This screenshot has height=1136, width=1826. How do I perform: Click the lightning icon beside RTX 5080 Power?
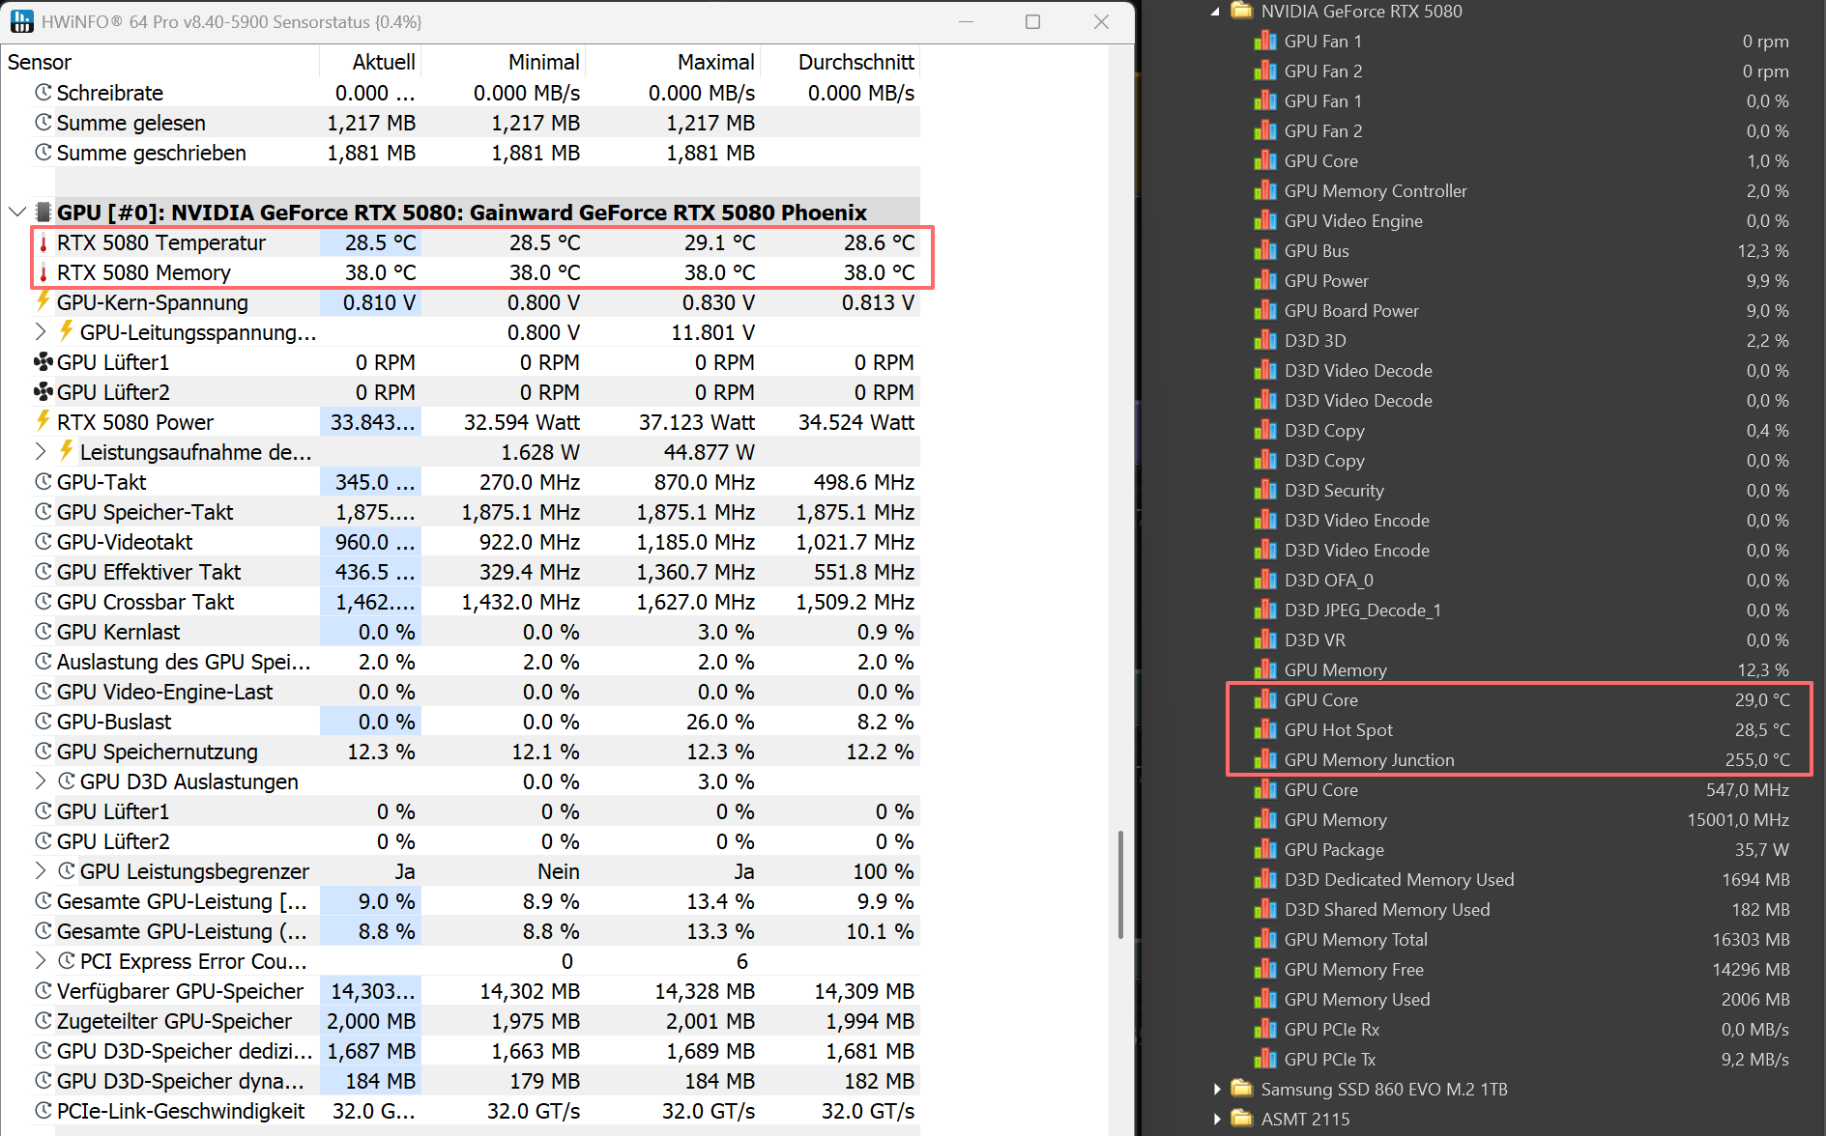[x=43, y=422]
